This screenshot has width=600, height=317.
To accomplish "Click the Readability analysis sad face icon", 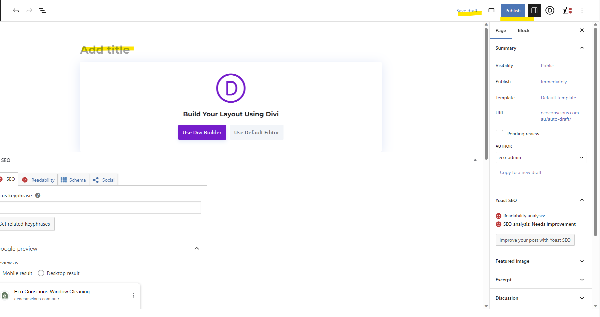I will 498,216.
